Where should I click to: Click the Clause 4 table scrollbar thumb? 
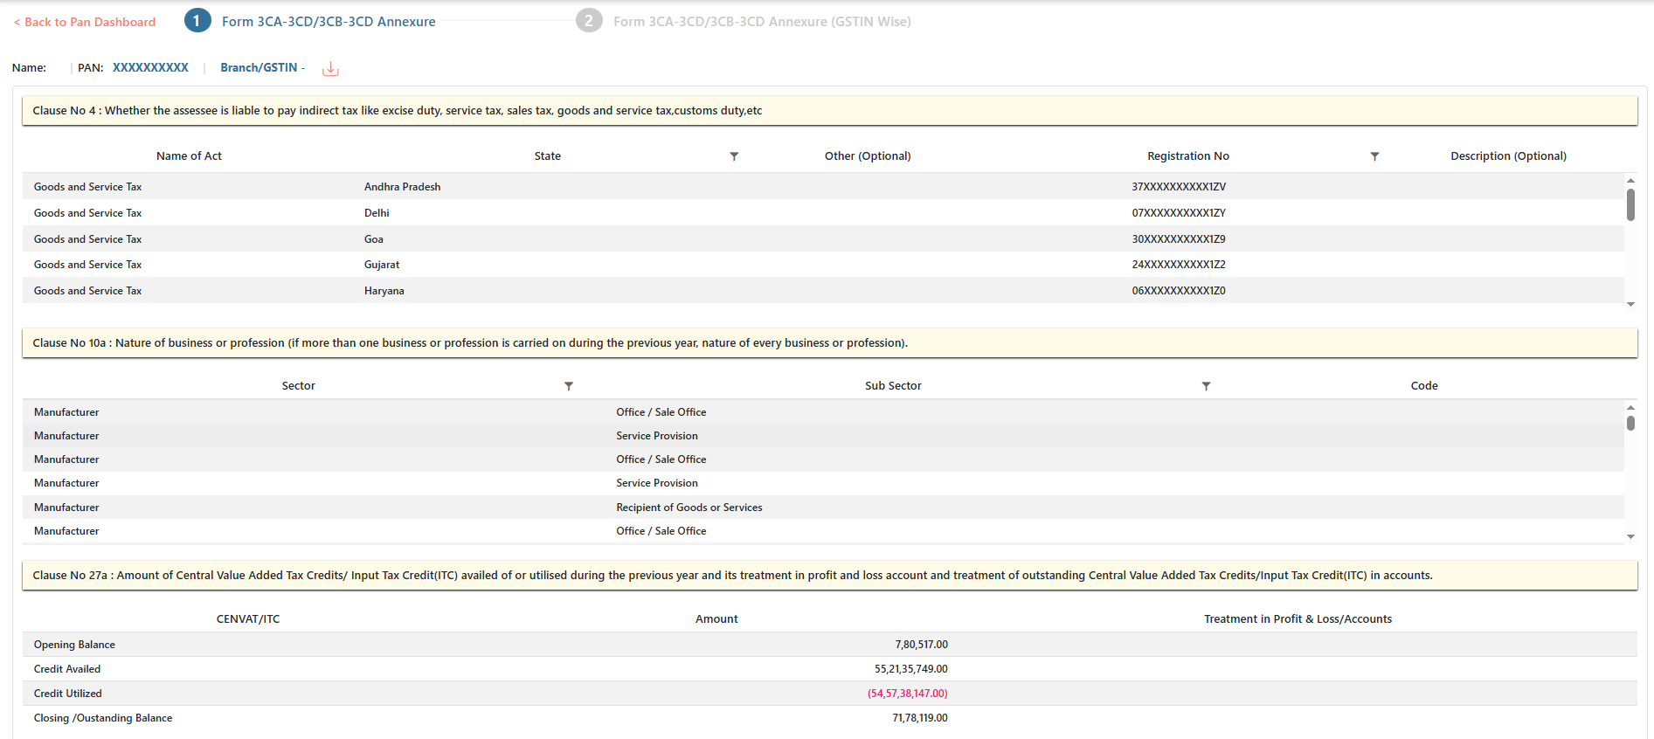coord(1630,204)
